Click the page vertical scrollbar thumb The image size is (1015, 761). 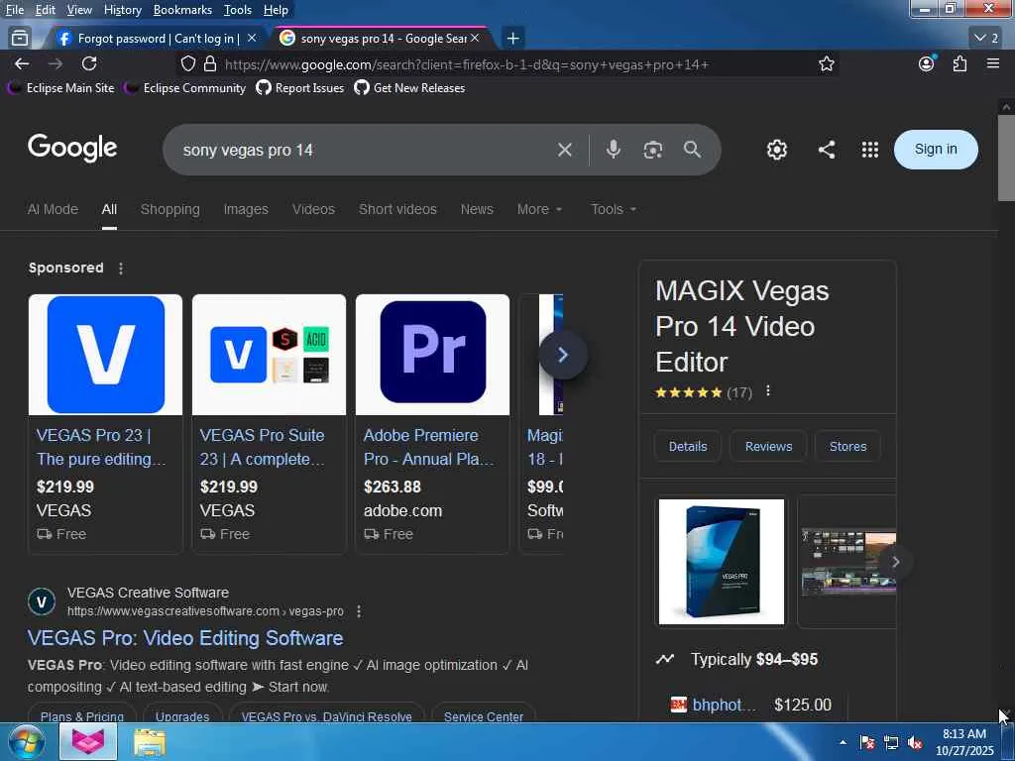point(1005,158)
